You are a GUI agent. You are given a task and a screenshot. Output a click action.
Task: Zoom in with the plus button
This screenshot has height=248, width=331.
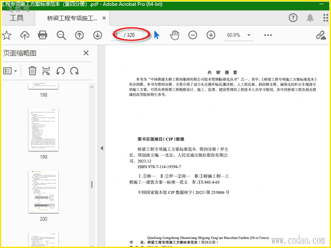coord(211,35)
